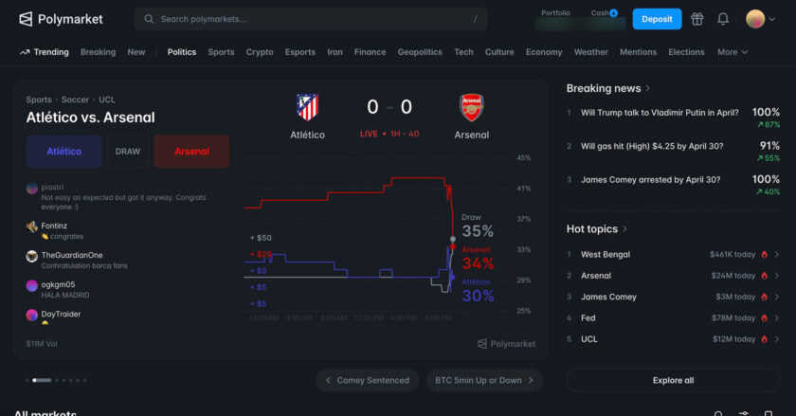796x416 pixels.
Task: Open the rewards gift icon
Action: pos(697,19)
